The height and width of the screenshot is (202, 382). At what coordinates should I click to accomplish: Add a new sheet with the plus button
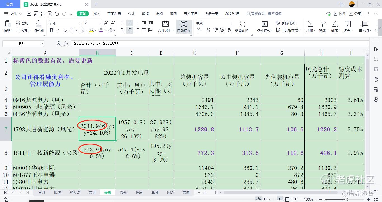pyautogui.click(x=205, y=193)
